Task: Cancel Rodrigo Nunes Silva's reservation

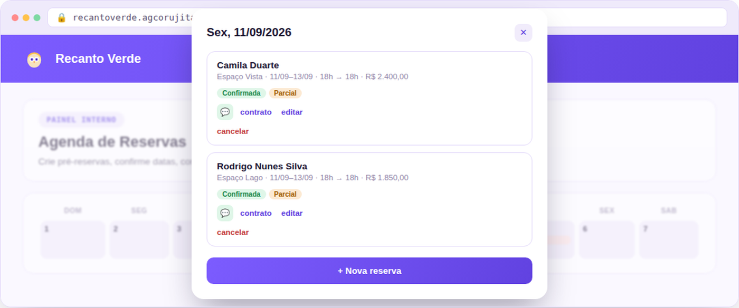Action: 233,233
